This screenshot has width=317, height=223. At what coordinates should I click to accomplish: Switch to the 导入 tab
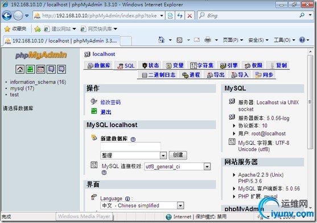tap(240, 75)
